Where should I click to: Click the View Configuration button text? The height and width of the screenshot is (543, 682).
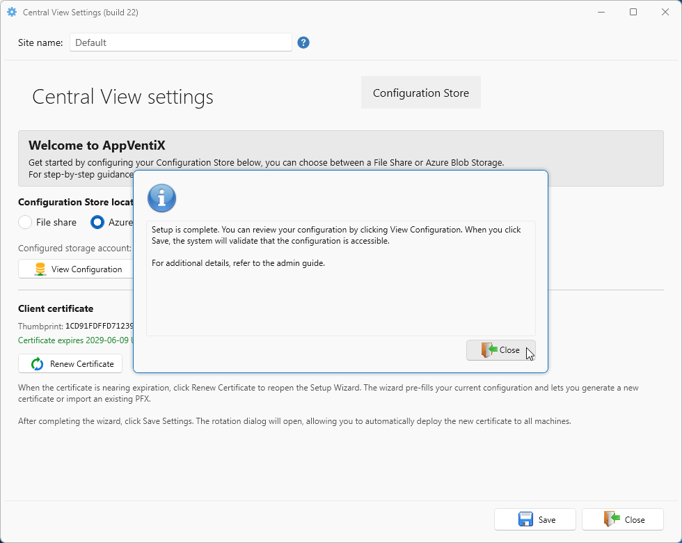coord(86,269)
